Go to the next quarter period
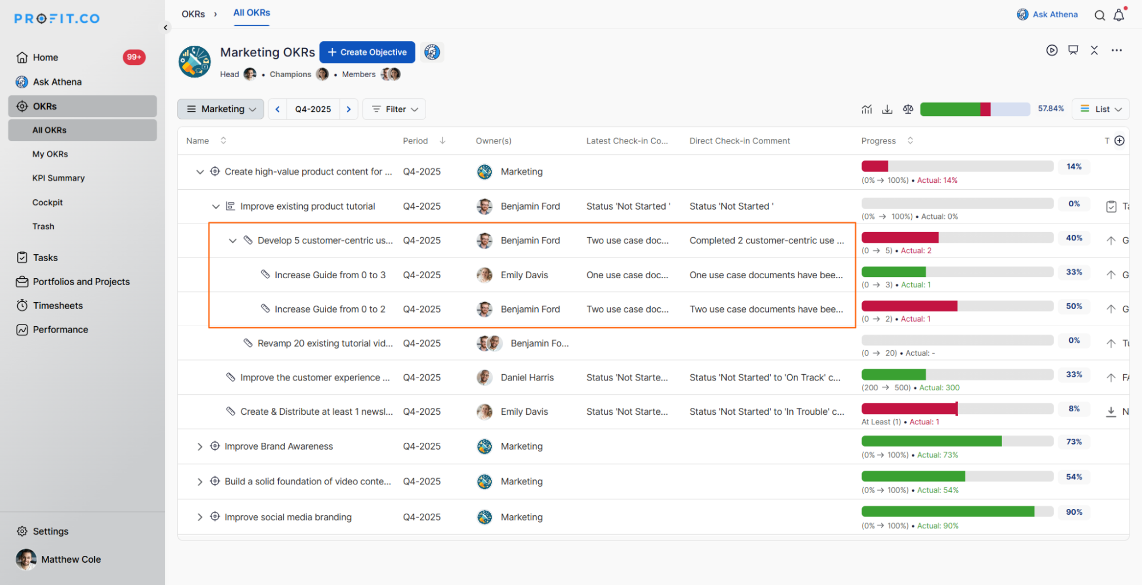Image resolution: width=1142 pixels, height=585 pixels. pos(348,109)
